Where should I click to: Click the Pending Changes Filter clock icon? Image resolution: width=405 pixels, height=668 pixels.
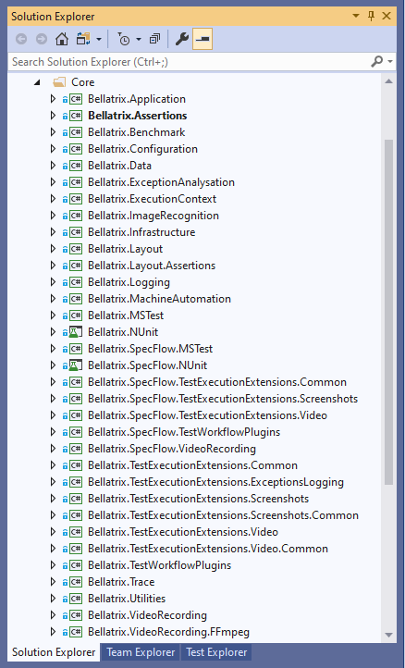pyautogui.click(x=124, y=39)
